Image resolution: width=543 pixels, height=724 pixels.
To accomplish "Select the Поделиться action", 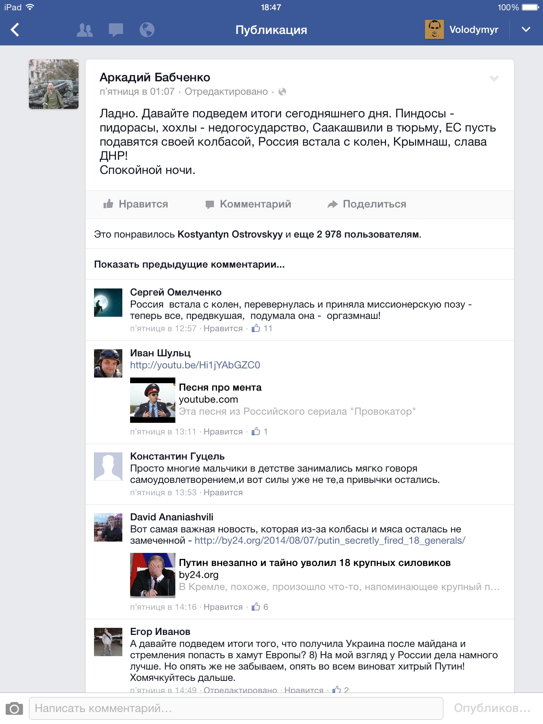I will pyautogui.click(x=367, y=204).
